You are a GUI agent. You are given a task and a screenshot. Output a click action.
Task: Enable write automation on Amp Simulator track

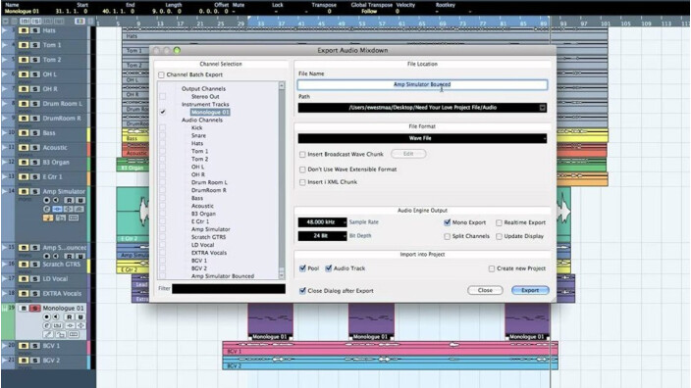click(80, 200)
